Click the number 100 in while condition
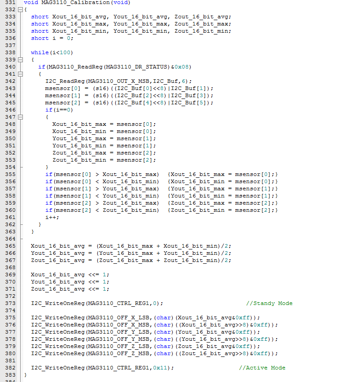The height and width of the screenshot is (382, 351). pyautogui.click(x=65, y=52)
